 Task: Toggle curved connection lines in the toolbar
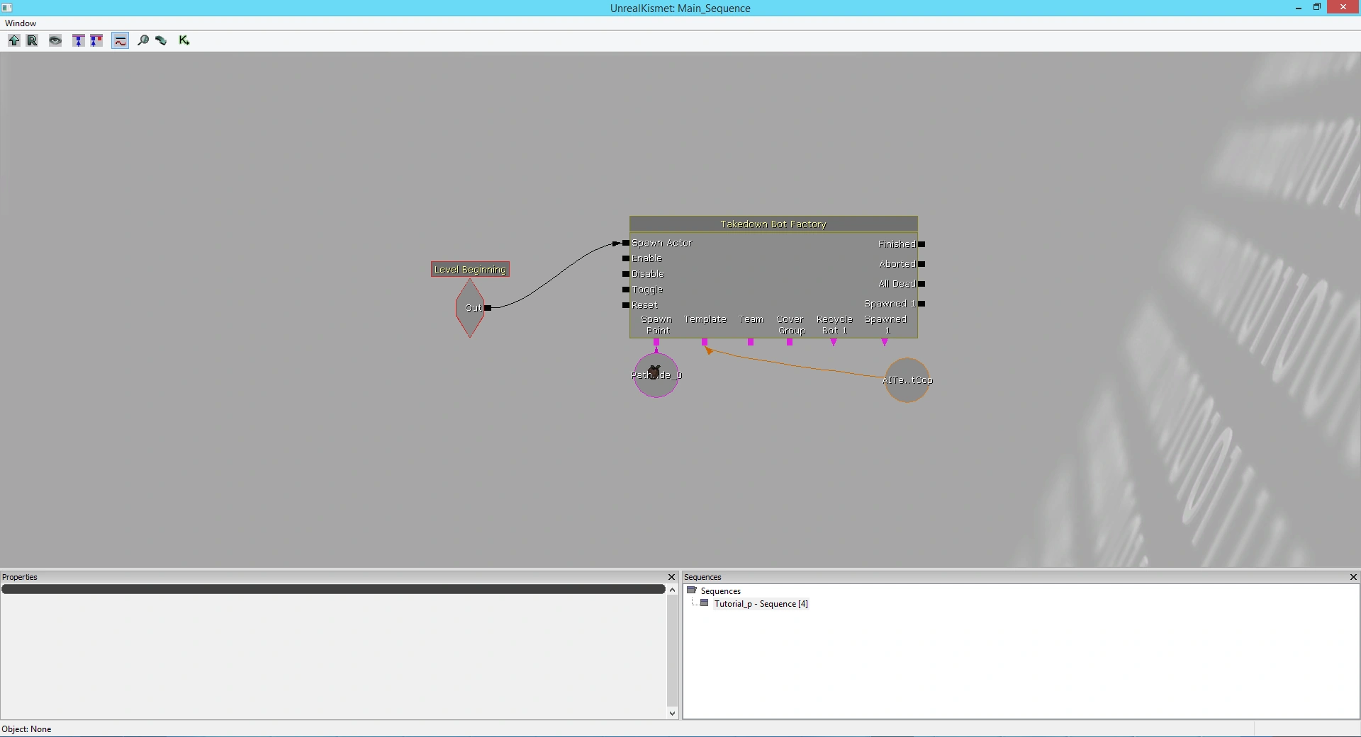pos(121,40)
